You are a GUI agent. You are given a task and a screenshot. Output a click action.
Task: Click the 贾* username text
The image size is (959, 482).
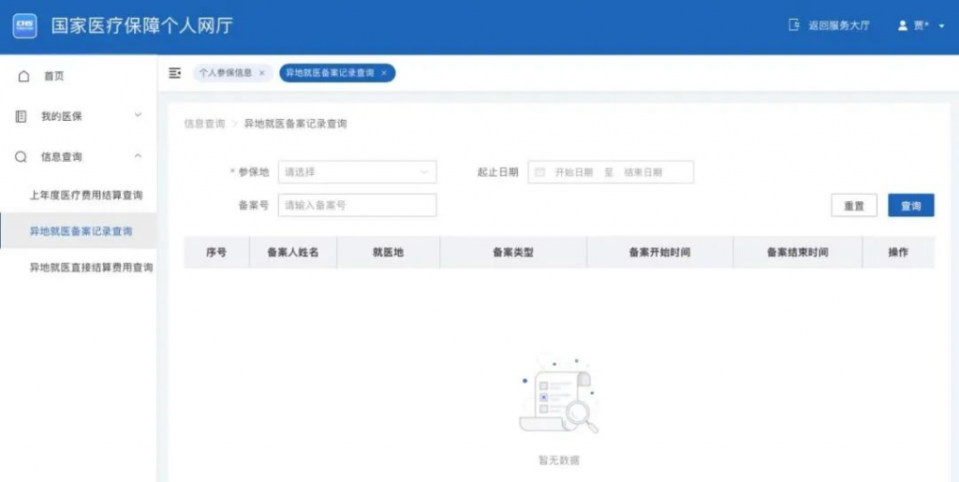click(x=922, y=25)
